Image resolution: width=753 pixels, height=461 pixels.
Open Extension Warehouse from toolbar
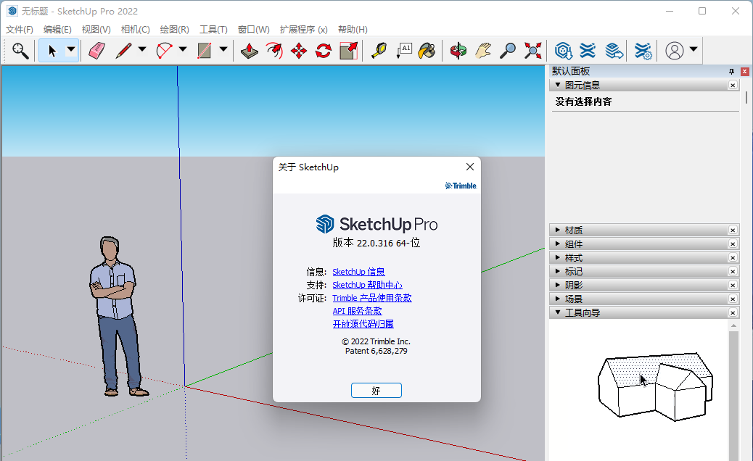click(588, 50)
